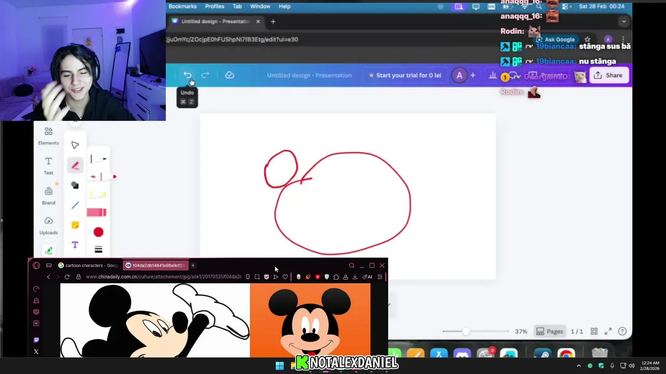
Task: Click the Share button
Action: click(x=608, y=75)
